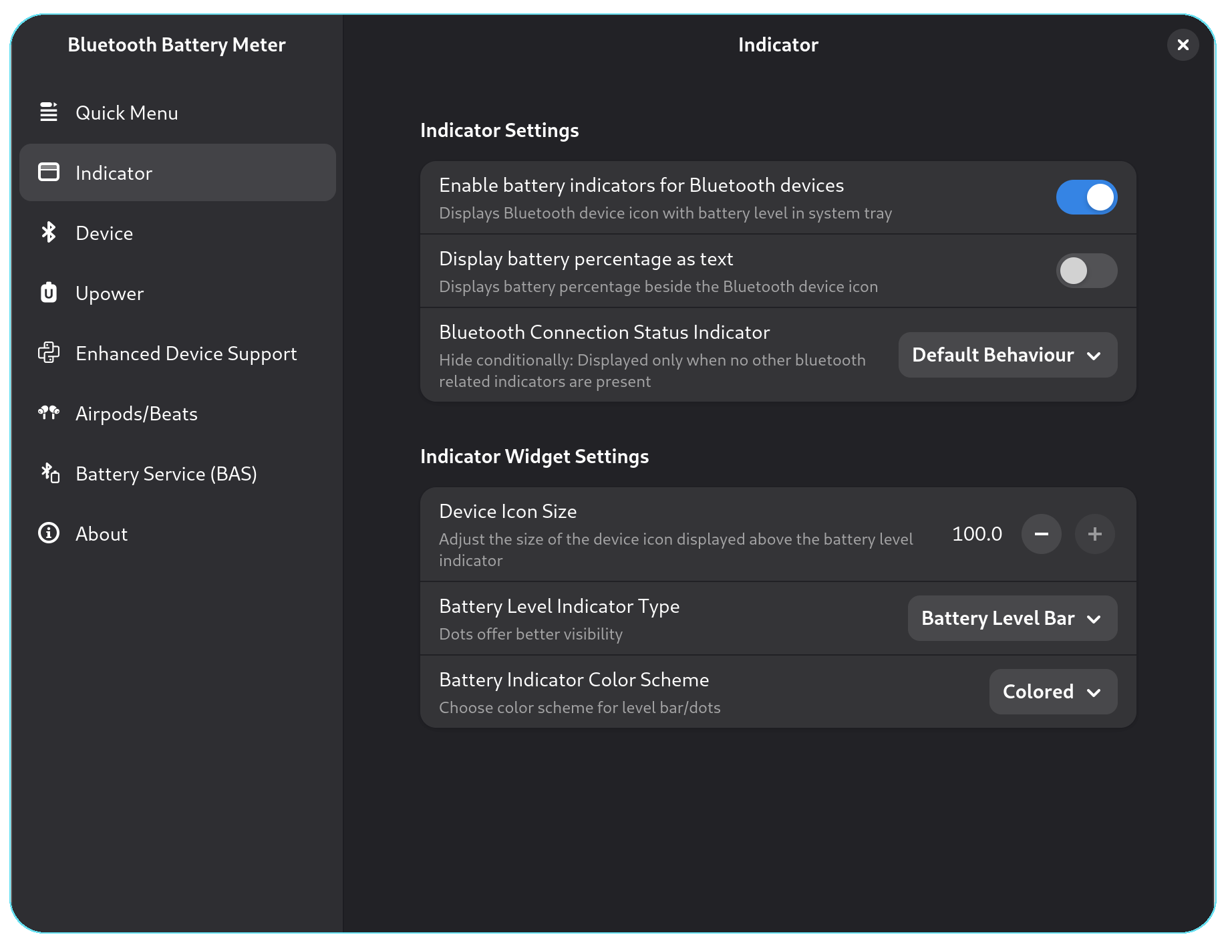Click the Bluetooth Battery Meter title text

176,45
